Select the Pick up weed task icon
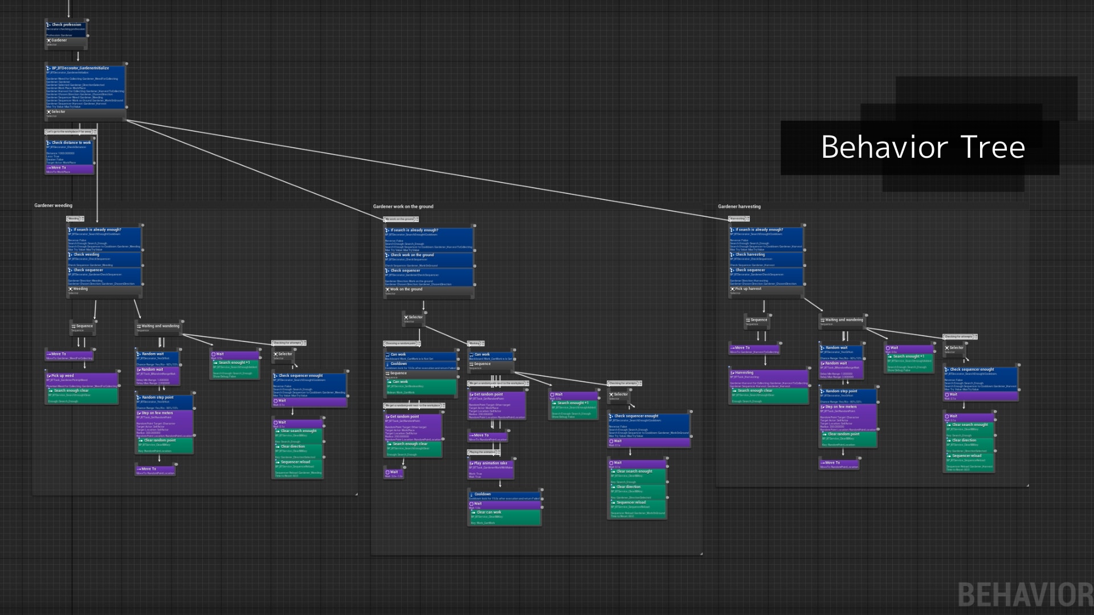The width and height of the screenshot is (1094, 615). click(x=47, y=375)
